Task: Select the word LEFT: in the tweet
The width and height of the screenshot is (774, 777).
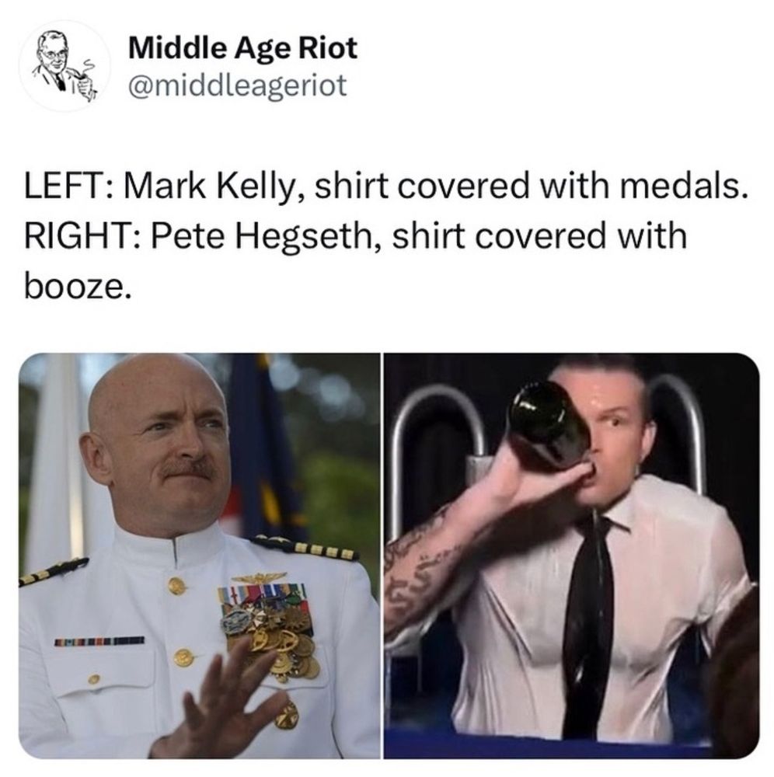Action: coord(71,186)
